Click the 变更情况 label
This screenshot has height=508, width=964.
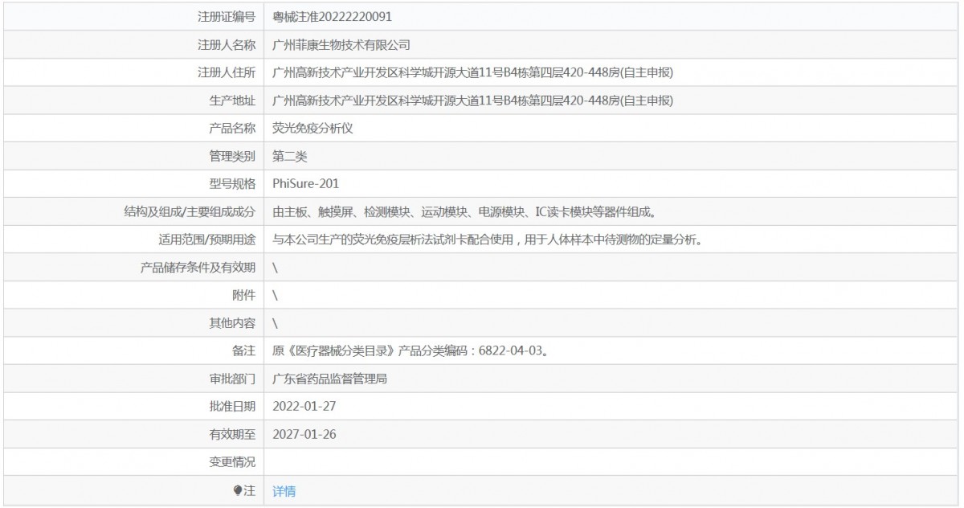pyautogui.click(x=232, y=462)
